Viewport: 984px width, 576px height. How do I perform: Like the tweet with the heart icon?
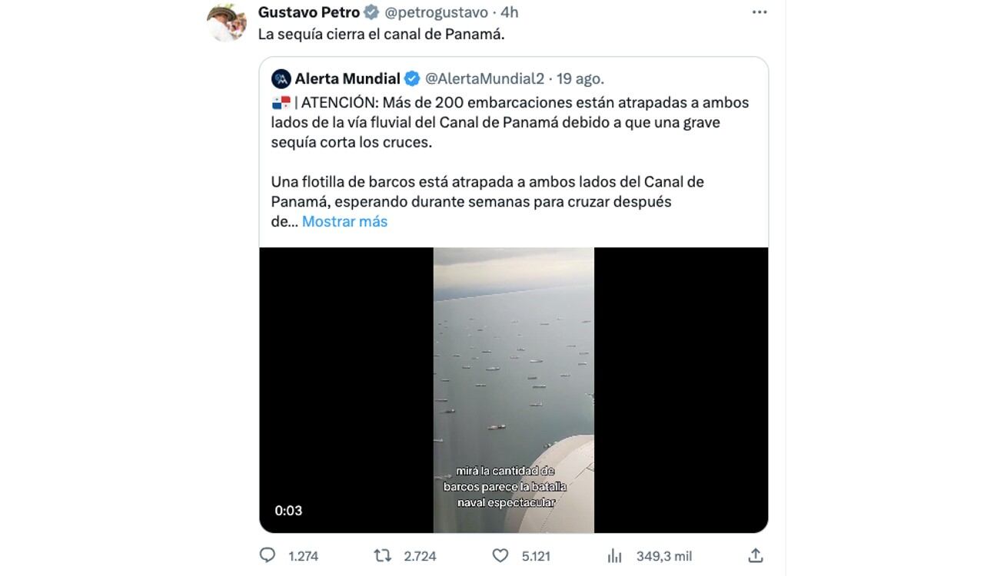(500, 556)
